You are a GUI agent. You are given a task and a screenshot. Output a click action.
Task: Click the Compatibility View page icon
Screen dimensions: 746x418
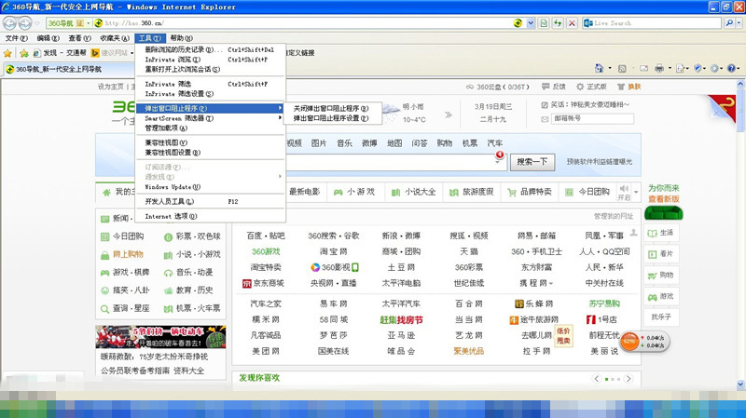coord(544,22)
